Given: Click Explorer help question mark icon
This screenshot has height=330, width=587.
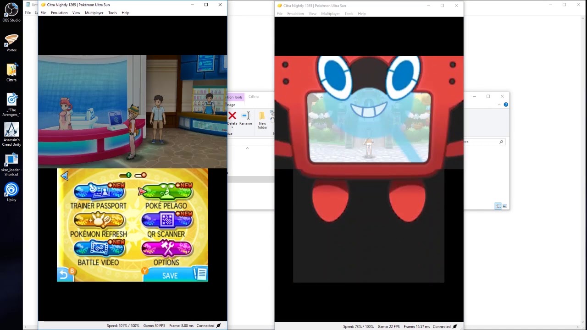Looking at the screenshot, I should tap(506, 104).
